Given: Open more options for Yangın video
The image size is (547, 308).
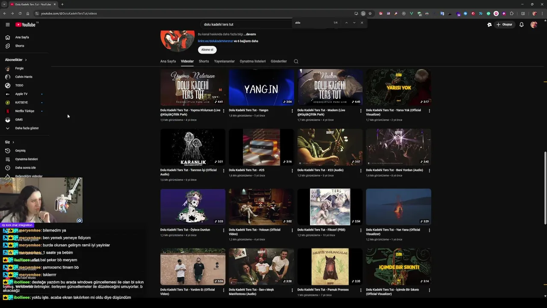Looking at the screenshot, I should pos(292,111).
